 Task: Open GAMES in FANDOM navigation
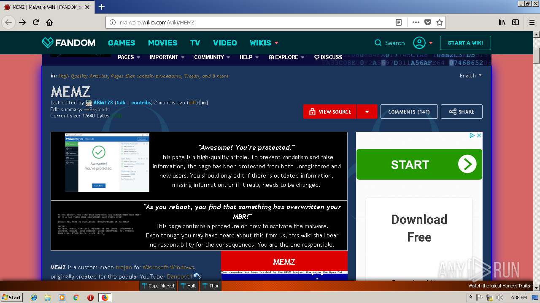point(121,43)
